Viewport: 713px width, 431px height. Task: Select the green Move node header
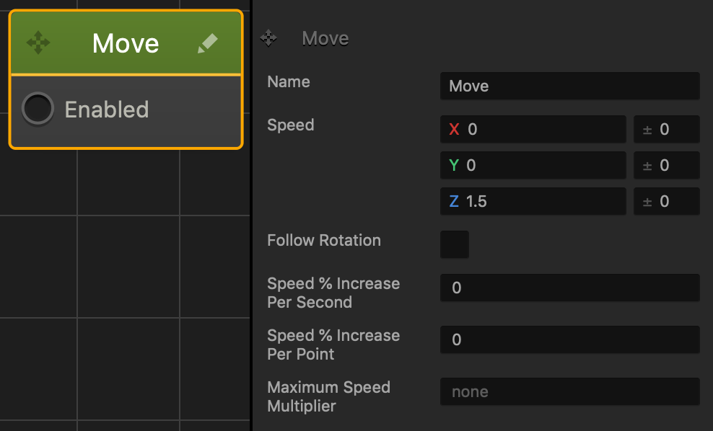pyautogui.click(x=126, y=43)
